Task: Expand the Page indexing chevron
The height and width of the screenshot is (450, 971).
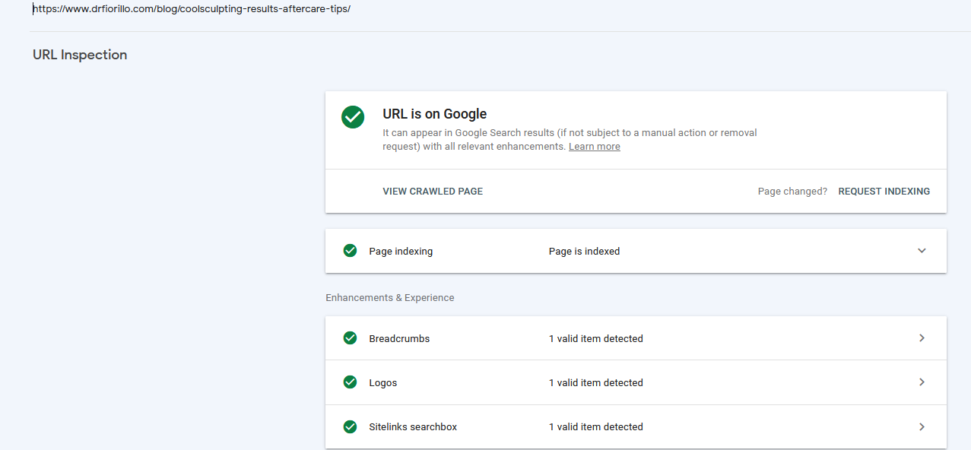Action: [922, 251]
